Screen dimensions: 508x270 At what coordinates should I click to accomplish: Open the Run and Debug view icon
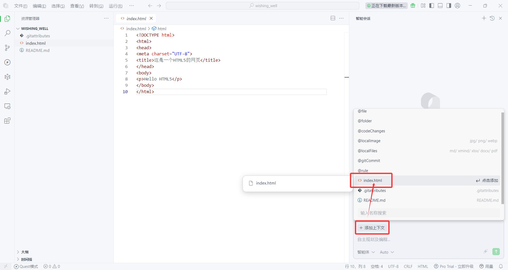coord(7,92)
